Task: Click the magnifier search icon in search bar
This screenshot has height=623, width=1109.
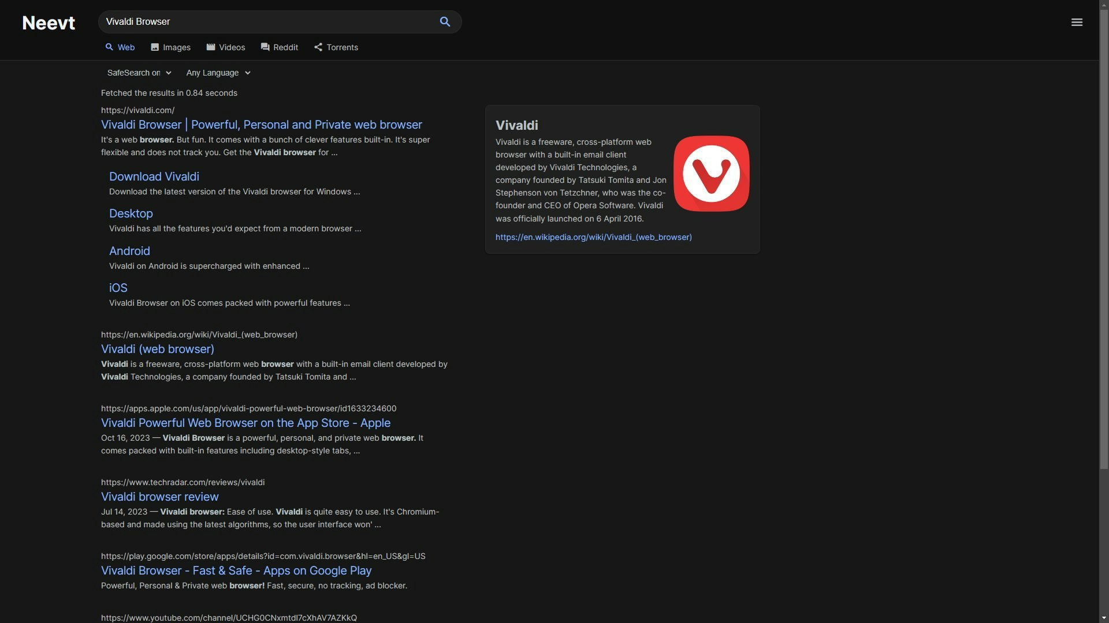Action: click(x=445, y=22)
